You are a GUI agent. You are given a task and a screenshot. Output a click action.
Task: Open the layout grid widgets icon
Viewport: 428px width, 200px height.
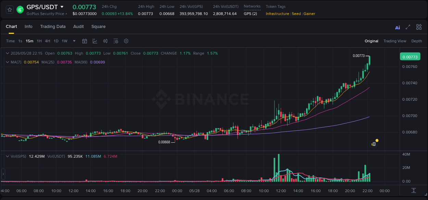(419, 27)
